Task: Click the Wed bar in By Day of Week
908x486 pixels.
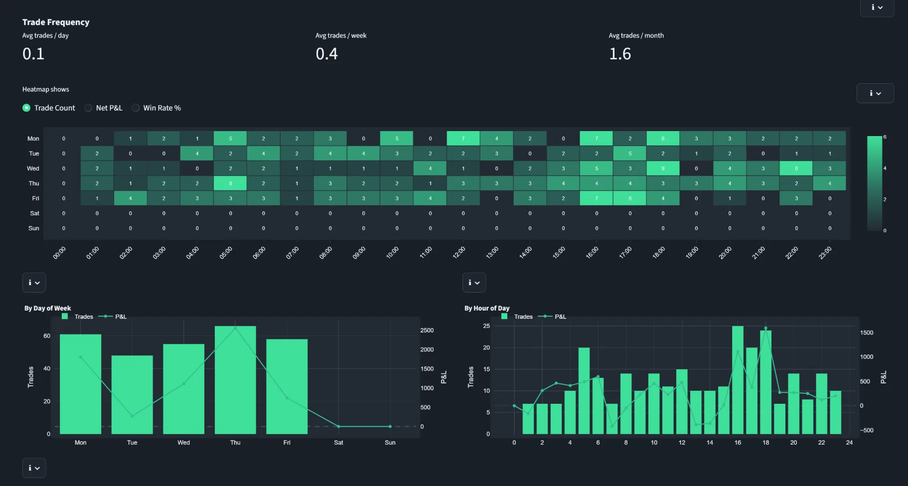Action: point(183,389)
